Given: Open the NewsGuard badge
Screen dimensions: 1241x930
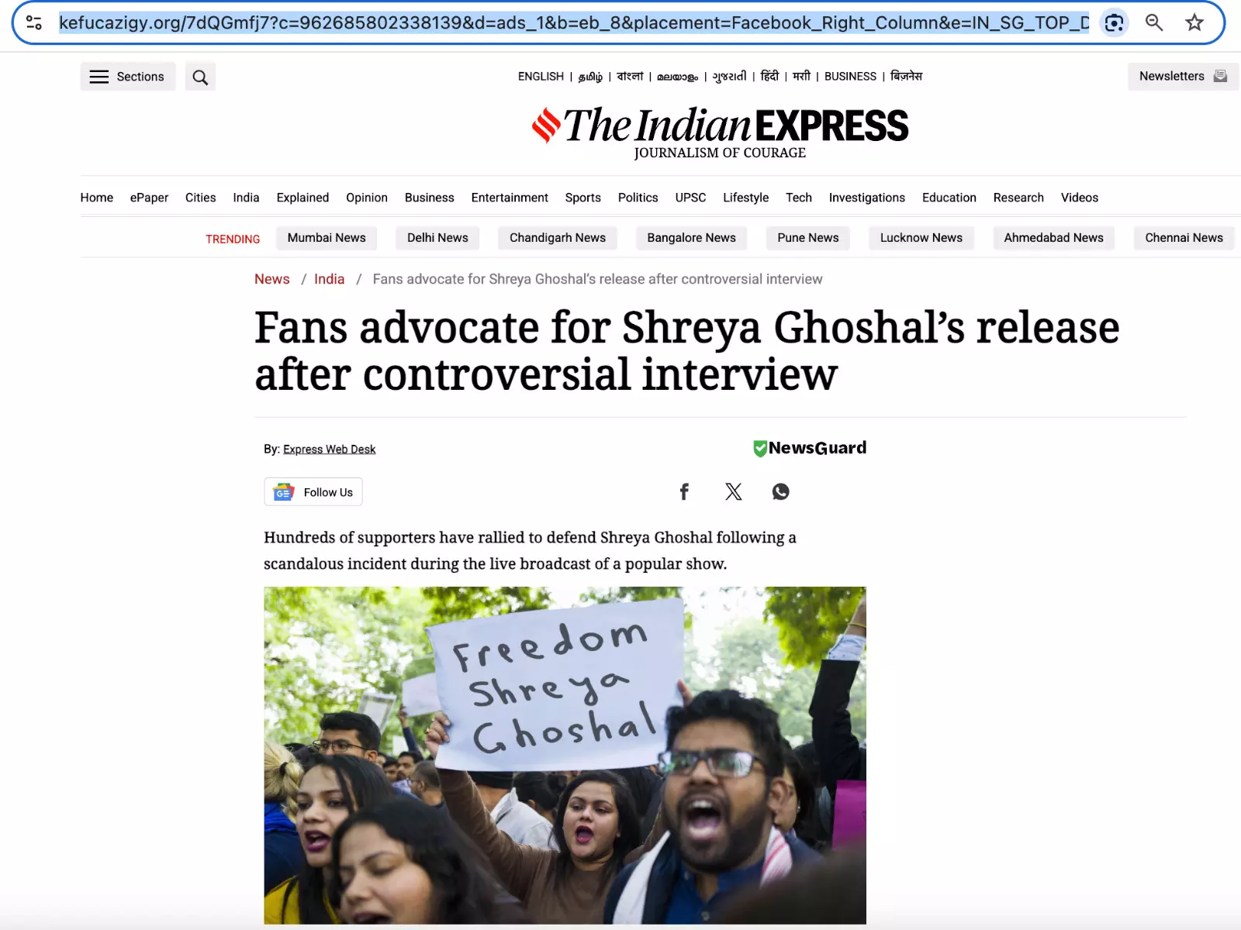Looking at the screenshot, I should 810,448.
